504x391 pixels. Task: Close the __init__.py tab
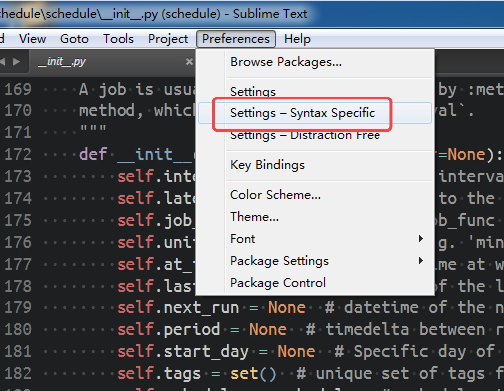click(190, 61)
